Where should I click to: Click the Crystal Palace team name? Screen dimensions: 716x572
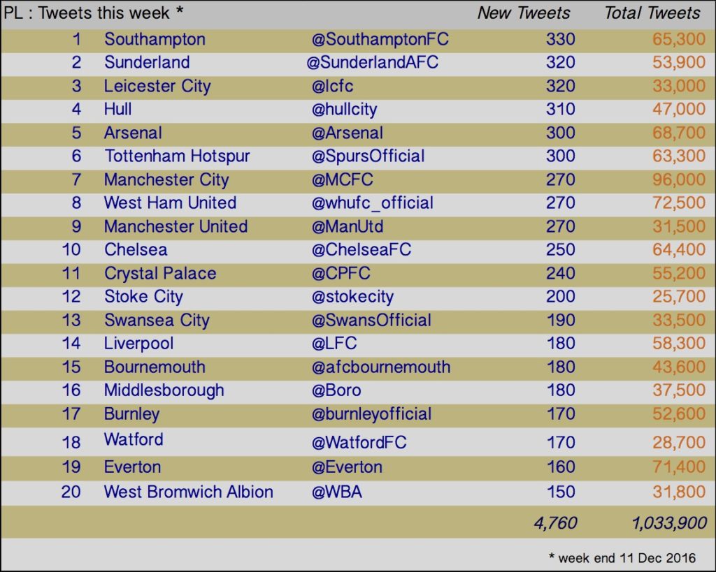click(x=160, y=274)
